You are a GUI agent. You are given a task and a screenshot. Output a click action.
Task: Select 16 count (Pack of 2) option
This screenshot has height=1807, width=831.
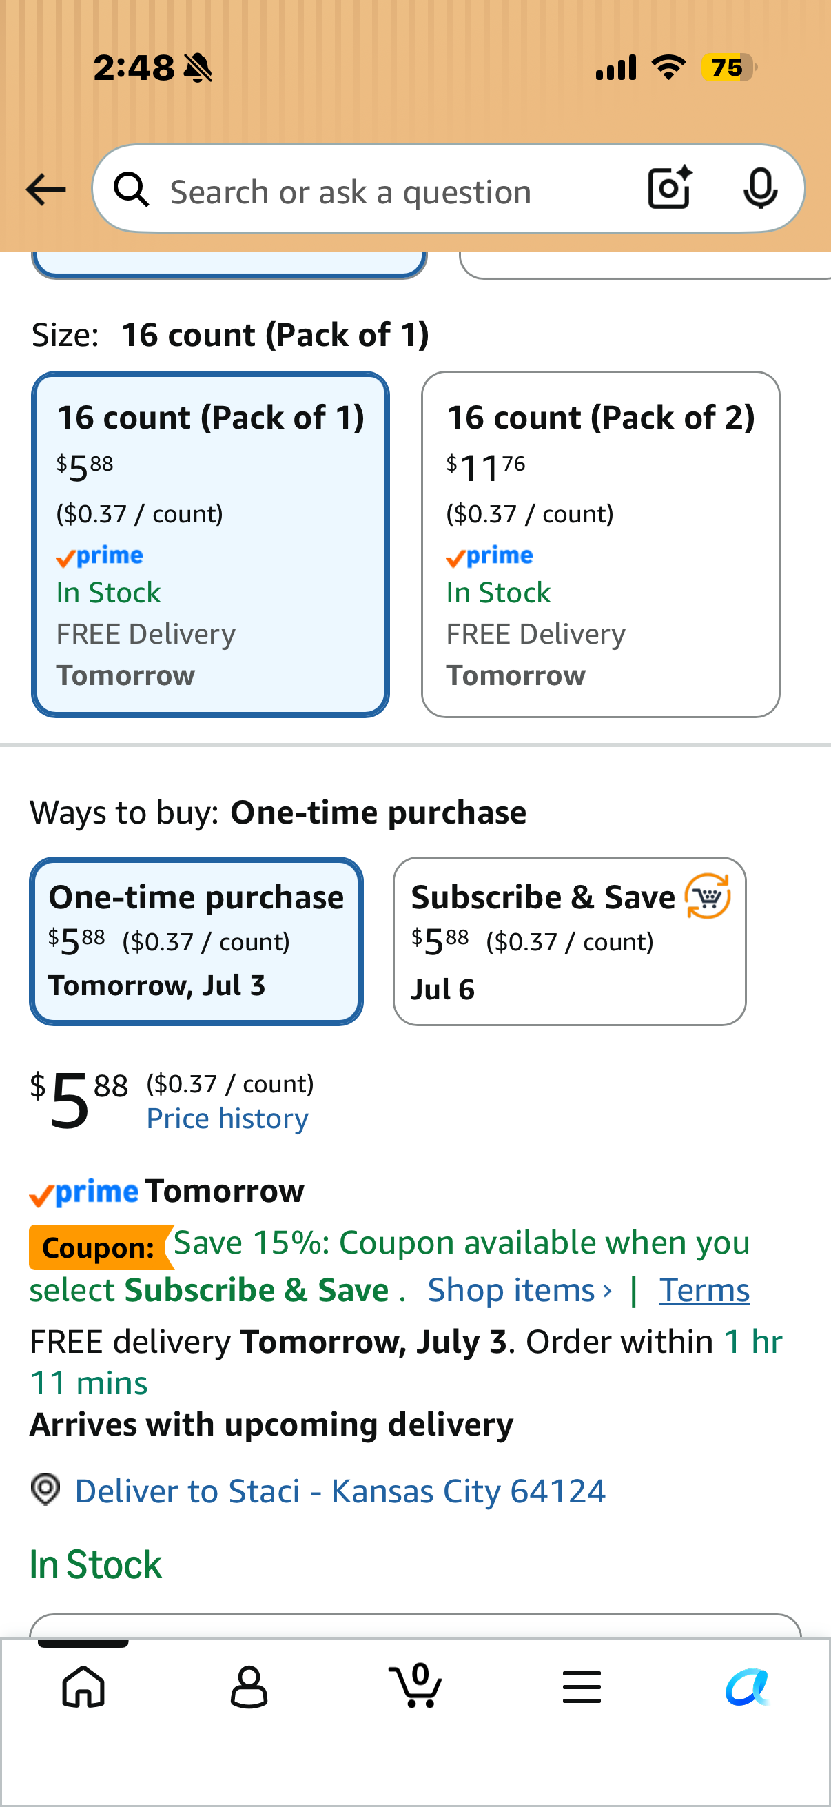click(600, 544)
